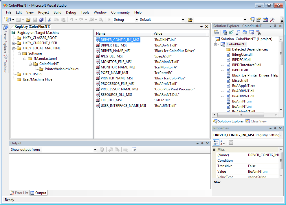Click the Start Debugging play icon
This screenshot has height=205, width=286.
(109, 20)
